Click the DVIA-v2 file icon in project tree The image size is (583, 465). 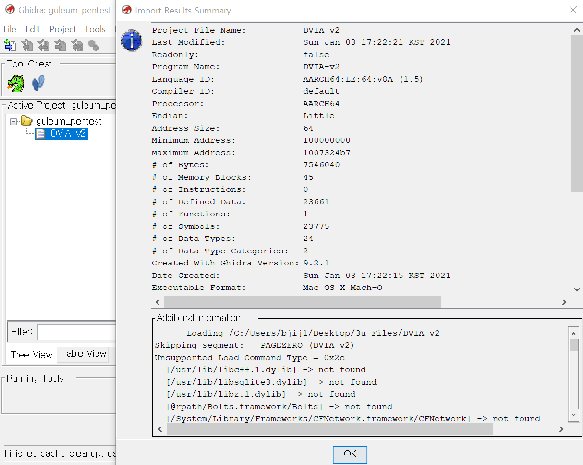[x=41, y=133]
